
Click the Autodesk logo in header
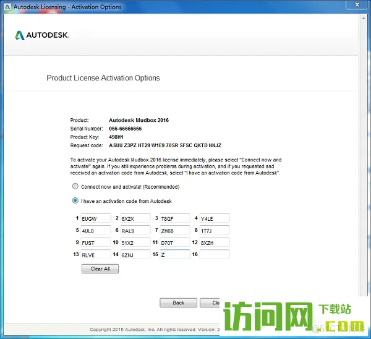(42, 35)
